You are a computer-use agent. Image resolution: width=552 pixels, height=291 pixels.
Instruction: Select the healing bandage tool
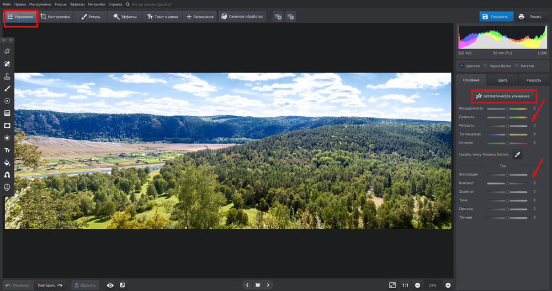[x=7, y=64]
